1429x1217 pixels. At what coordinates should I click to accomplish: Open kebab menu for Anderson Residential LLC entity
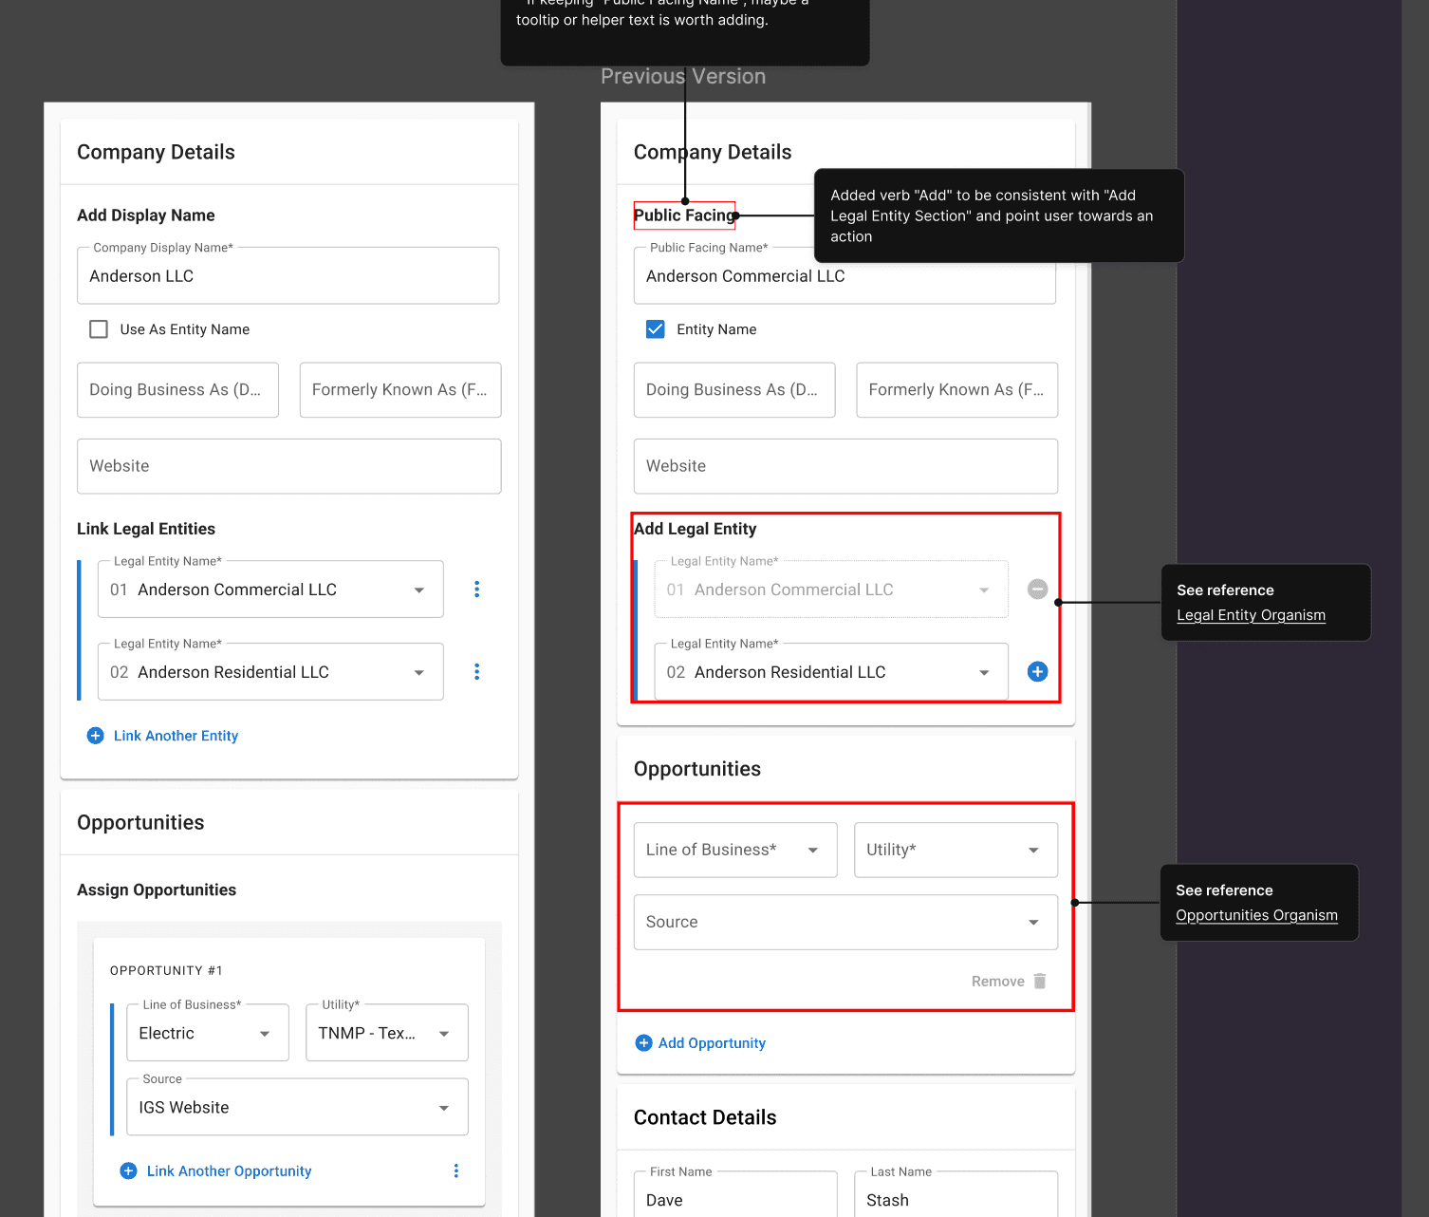(x=476, y=672)
